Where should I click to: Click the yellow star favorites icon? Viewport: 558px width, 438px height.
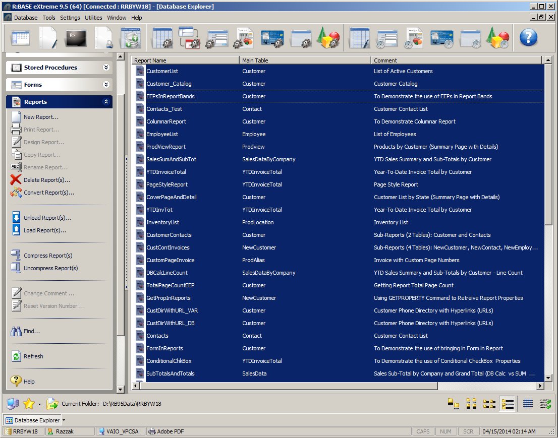click(x=28, y=404)
